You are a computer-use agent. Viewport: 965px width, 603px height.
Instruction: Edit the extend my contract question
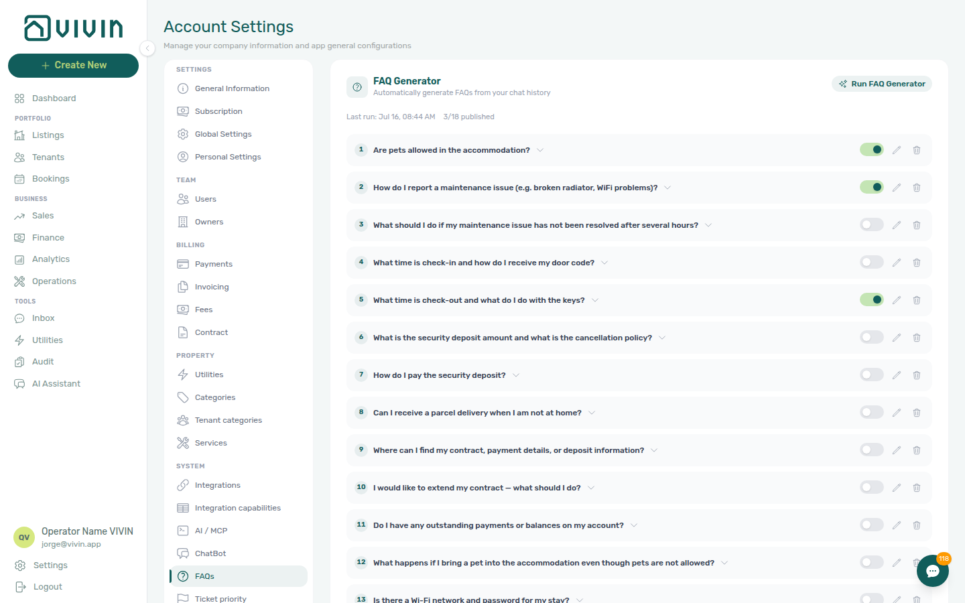(897, 488)
